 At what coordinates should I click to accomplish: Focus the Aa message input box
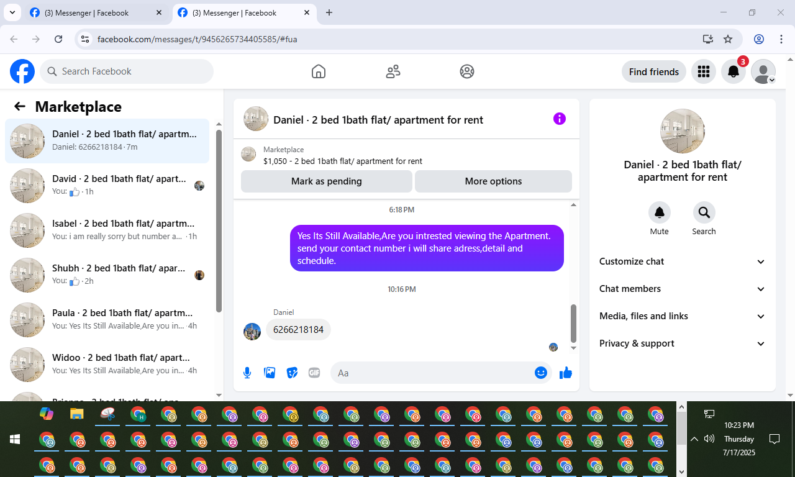pyautogui.click(x=441, y=373)
